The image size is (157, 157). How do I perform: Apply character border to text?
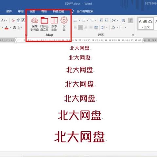coord(23,20)
